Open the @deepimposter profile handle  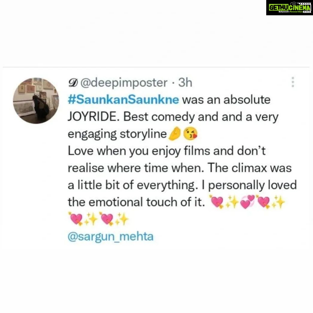coord(124,82)
